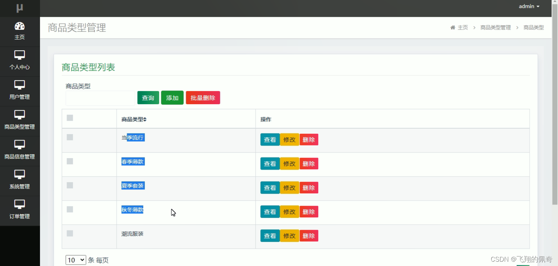View the 秋冬薄款 row with 查看

click(x=270, y=212)
